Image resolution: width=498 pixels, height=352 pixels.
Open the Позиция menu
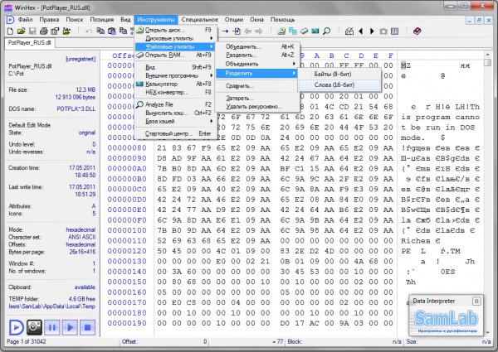coord(101,20)
